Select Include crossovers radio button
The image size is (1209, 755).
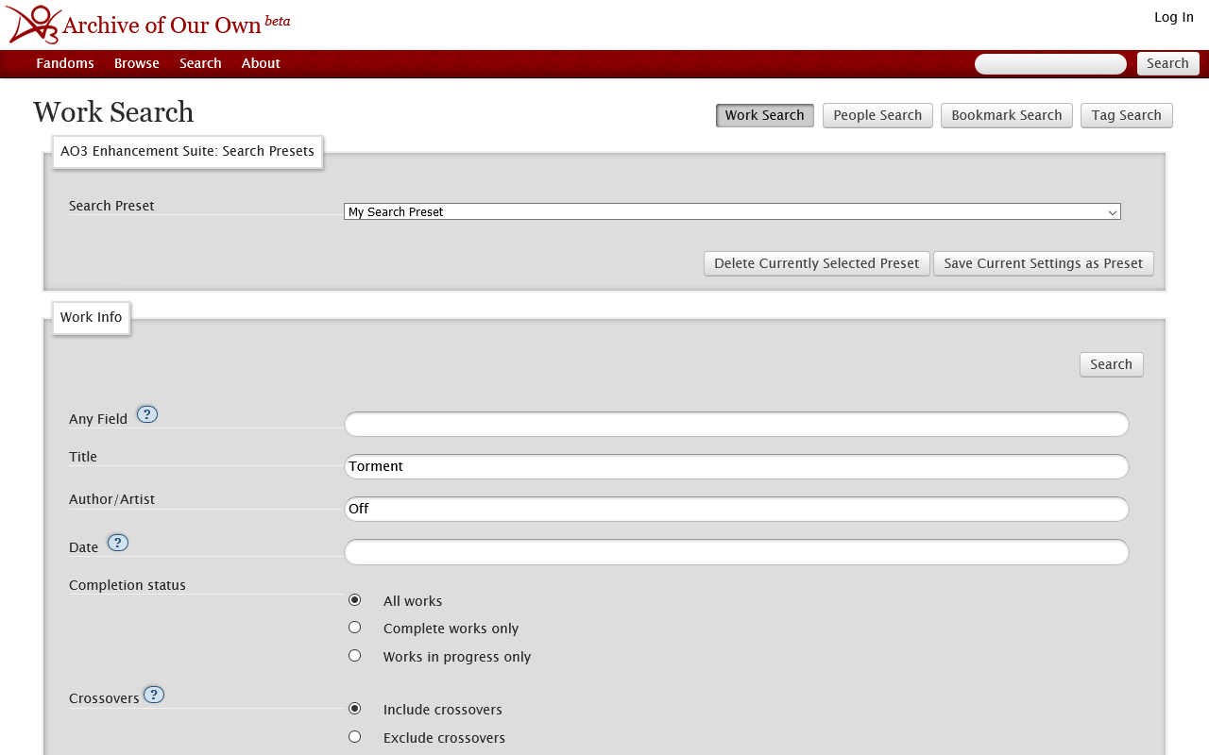354,709
